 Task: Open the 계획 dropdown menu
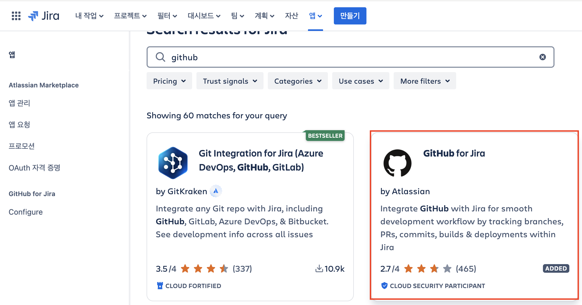(265, 16)
